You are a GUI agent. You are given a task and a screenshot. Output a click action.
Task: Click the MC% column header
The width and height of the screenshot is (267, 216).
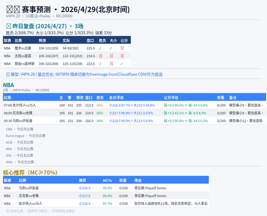tap(107, 180)
